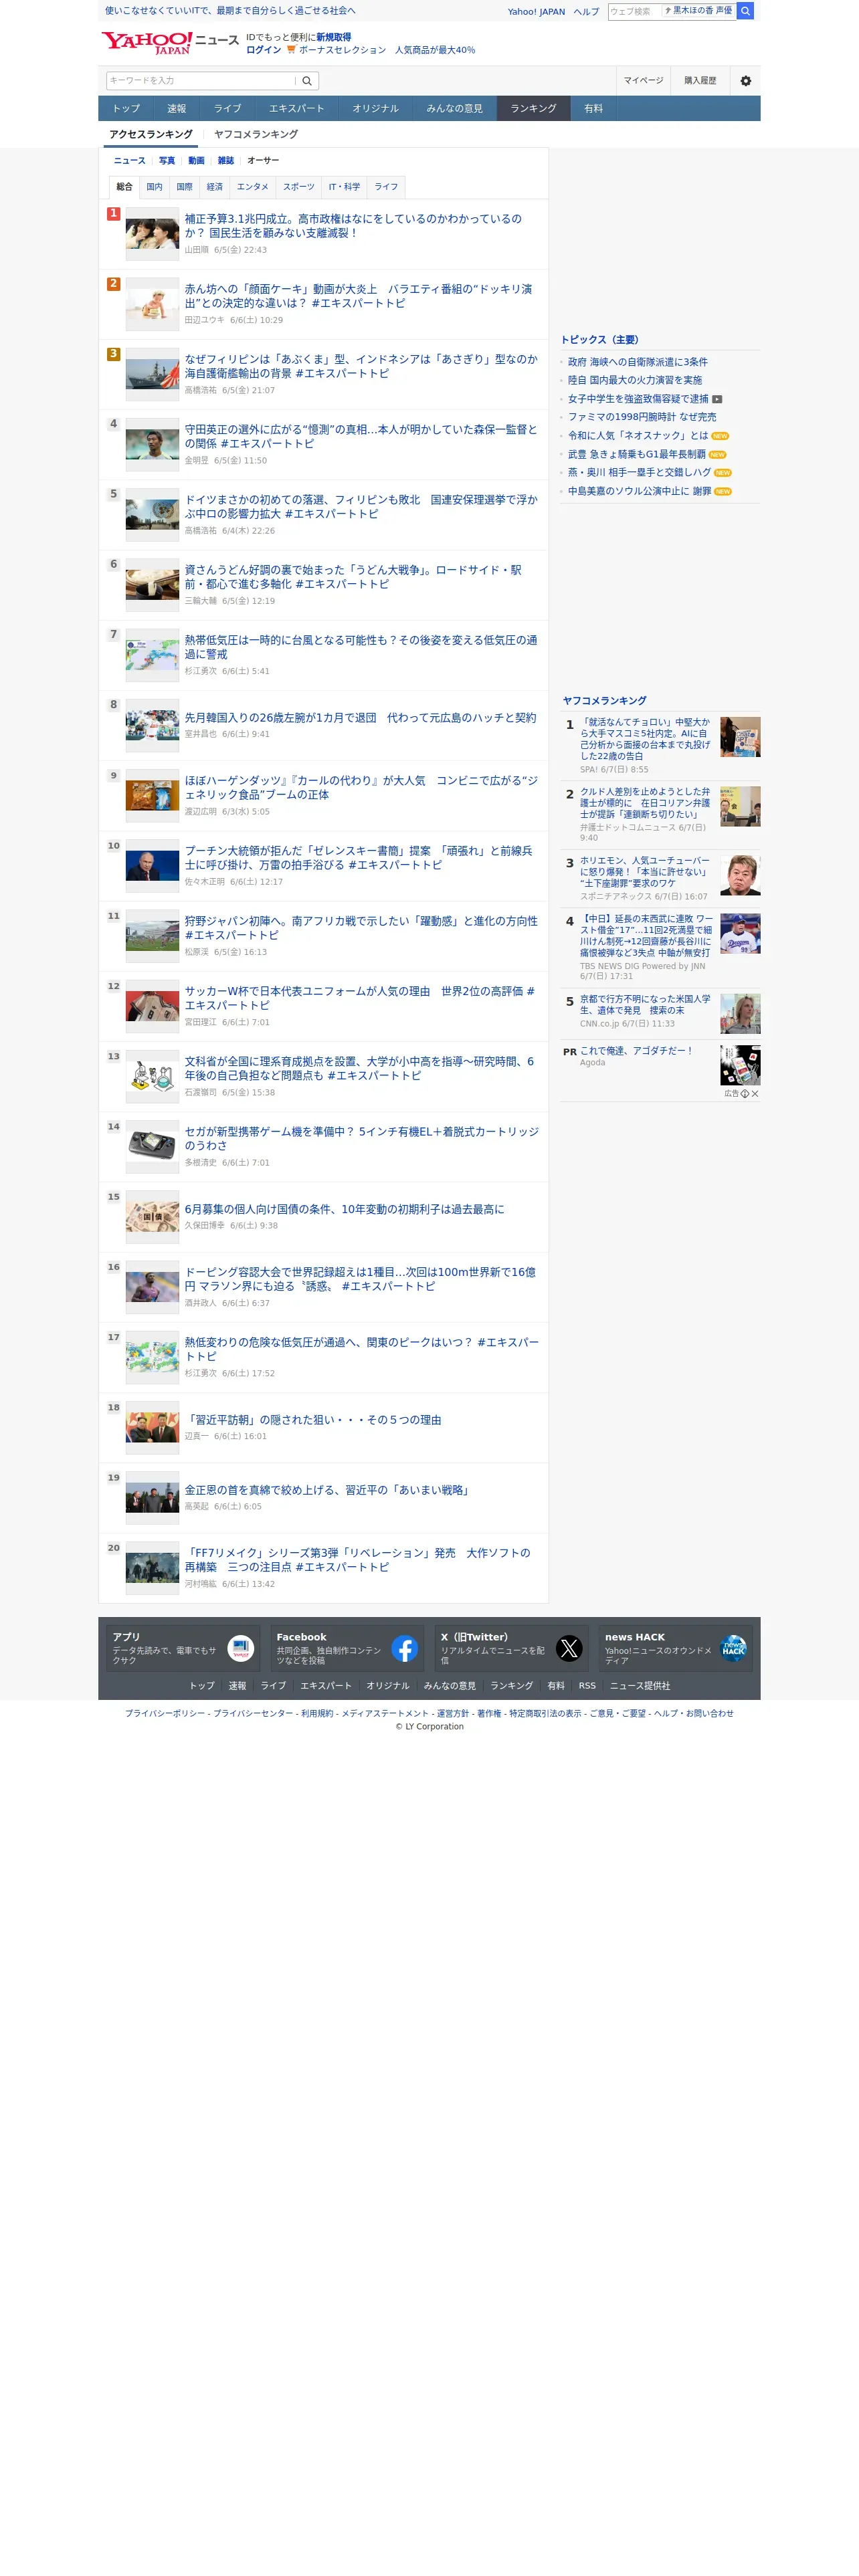This screenshot has height=2576, width=859.
Task: Filter ranking by 写真 media type
Action: (167, 161)
